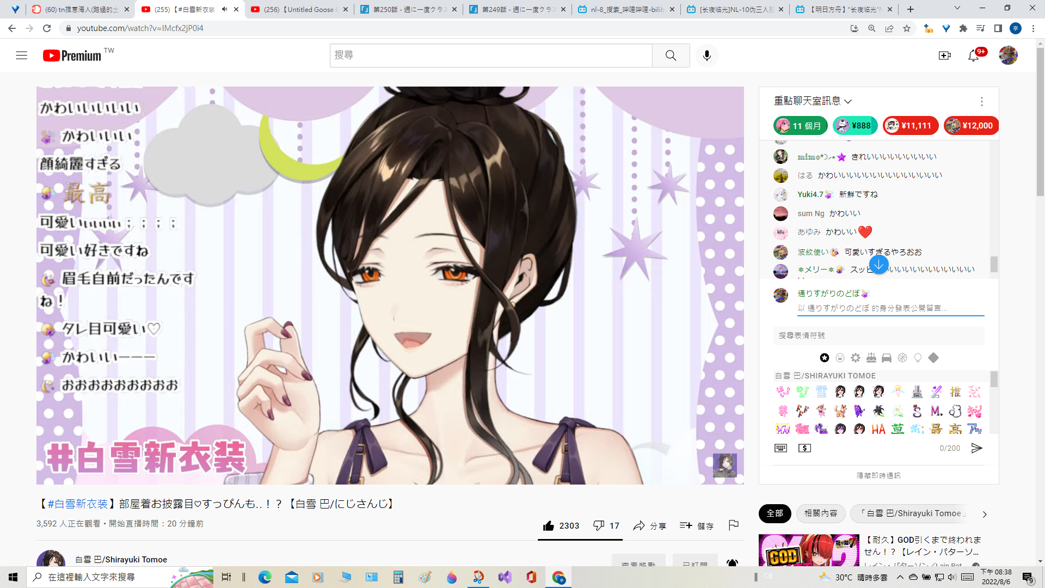Open 白雪 巴/Shirayuki Tomoe channel name link
Image resolution: width=1045 pixels, height=588 pixels.
tap(121, 560)
